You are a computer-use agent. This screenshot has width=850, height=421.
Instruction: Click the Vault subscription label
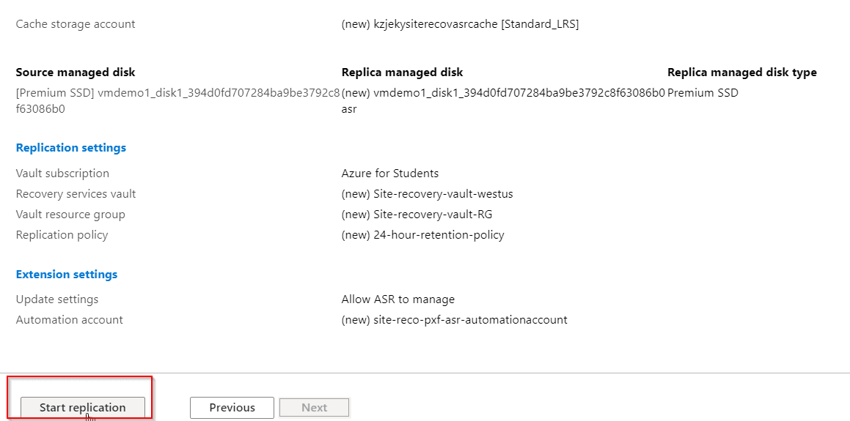62,174
